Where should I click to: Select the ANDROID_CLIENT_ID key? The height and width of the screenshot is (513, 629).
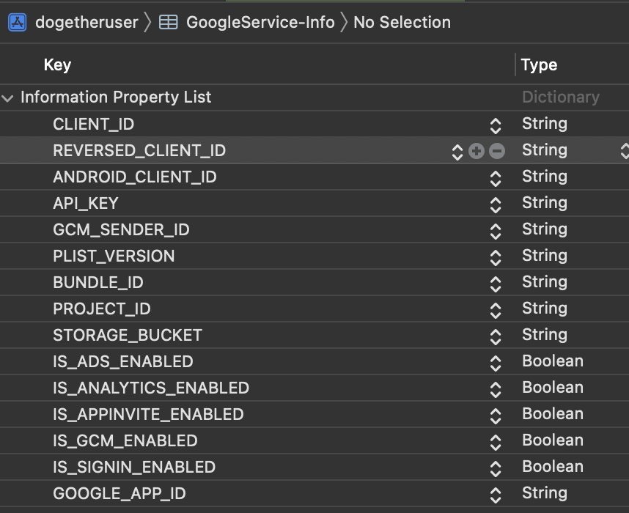click(135, 177)
